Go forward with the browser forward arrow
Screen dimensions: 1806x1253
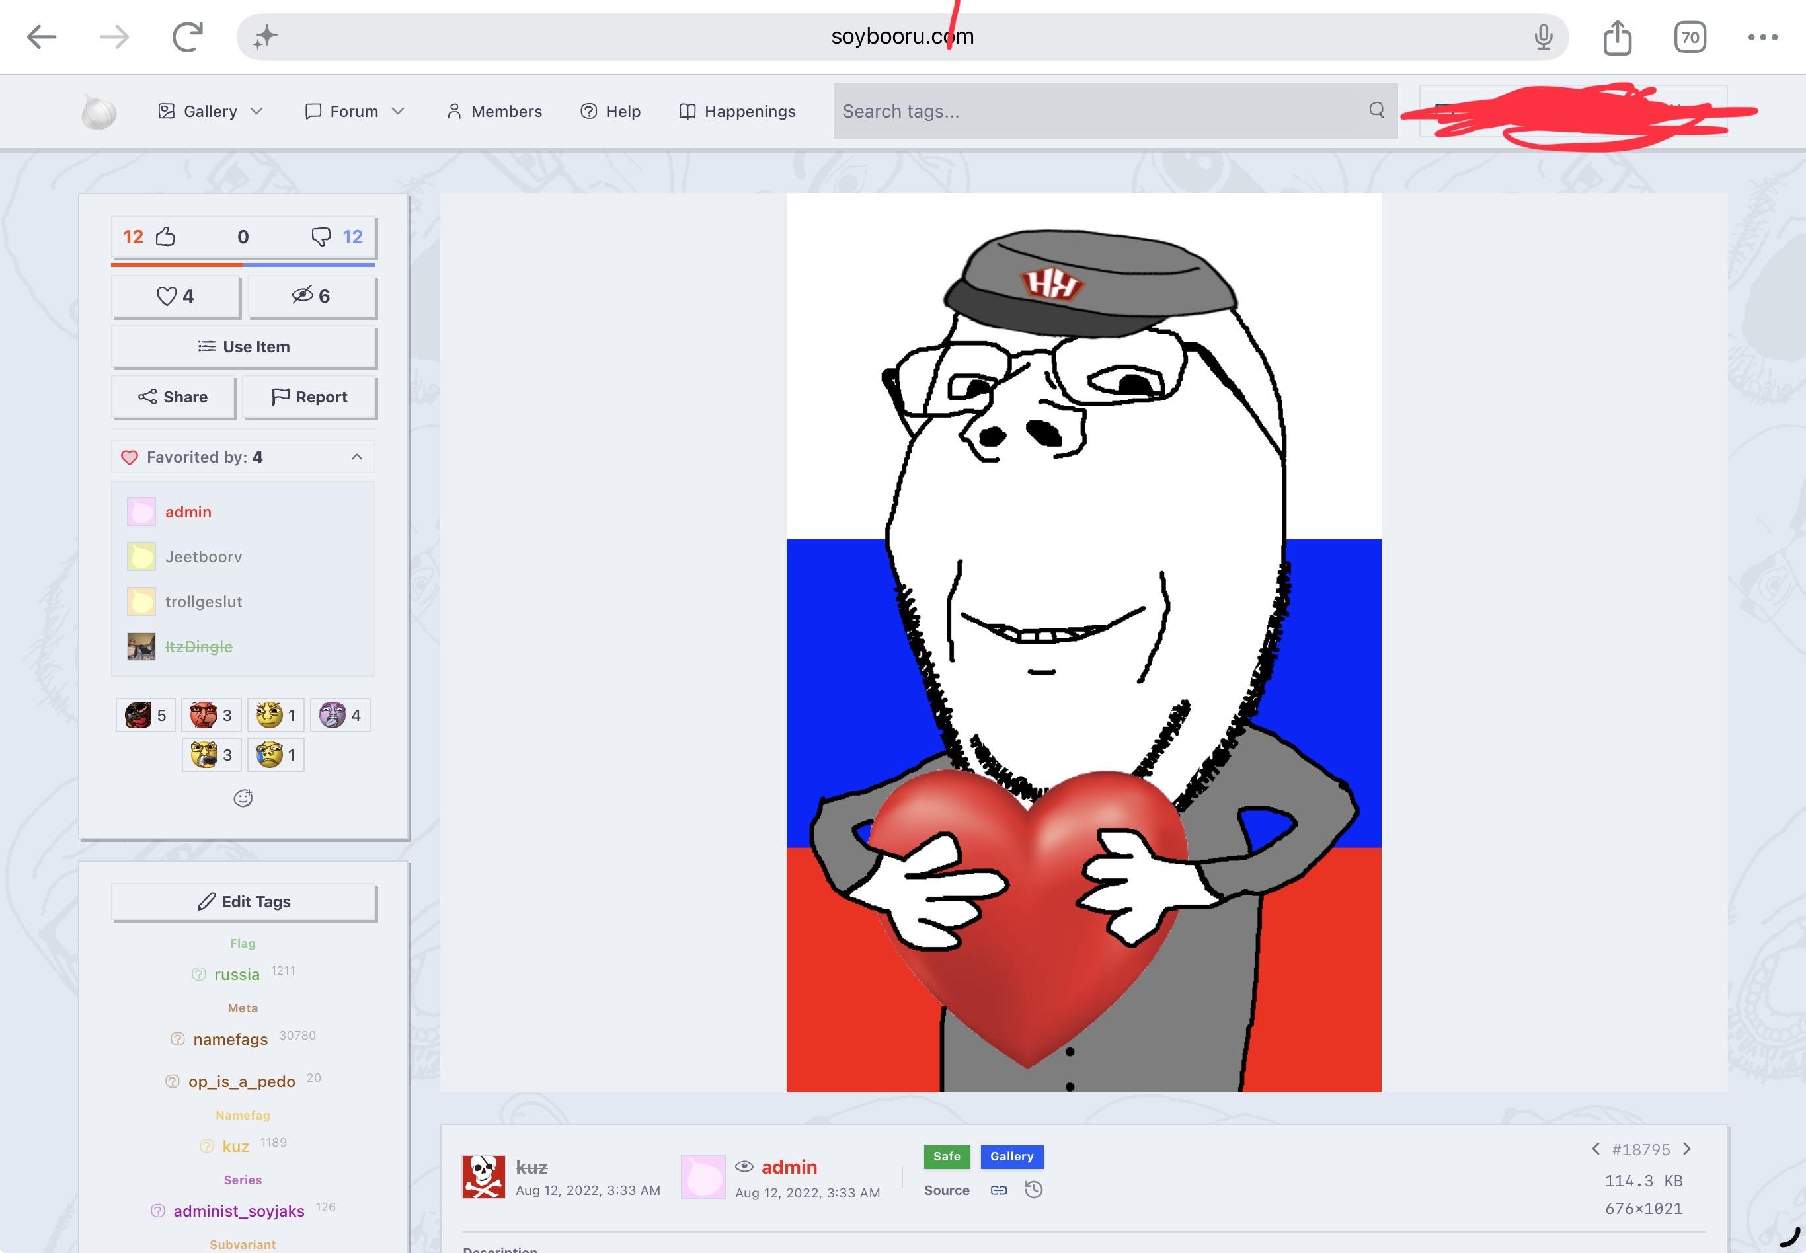pyautogui.click(x=114, y=37)
